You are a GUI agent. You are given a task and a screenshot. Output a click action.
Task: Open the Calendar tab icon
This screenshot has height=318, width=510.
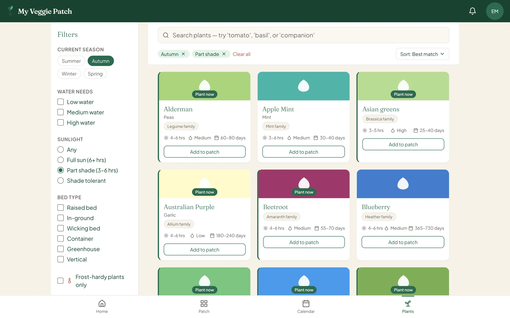point(306,303)
